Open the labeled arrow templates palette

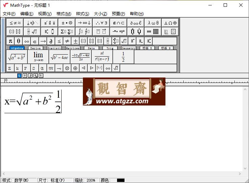coord(119,31)
